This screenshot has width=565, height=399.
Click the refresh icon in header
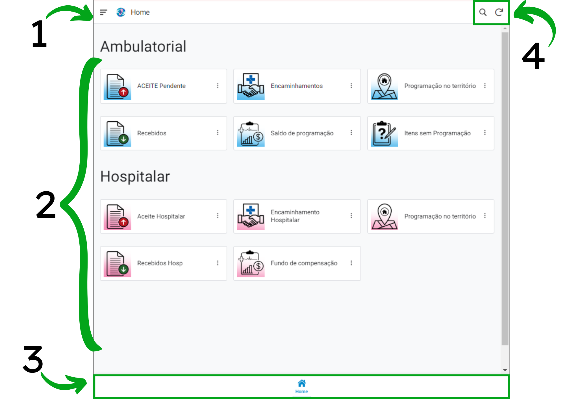[499, 12]
